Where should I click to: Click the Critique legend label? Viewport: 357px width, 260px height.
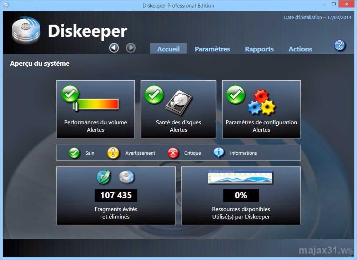click(192, 153)
